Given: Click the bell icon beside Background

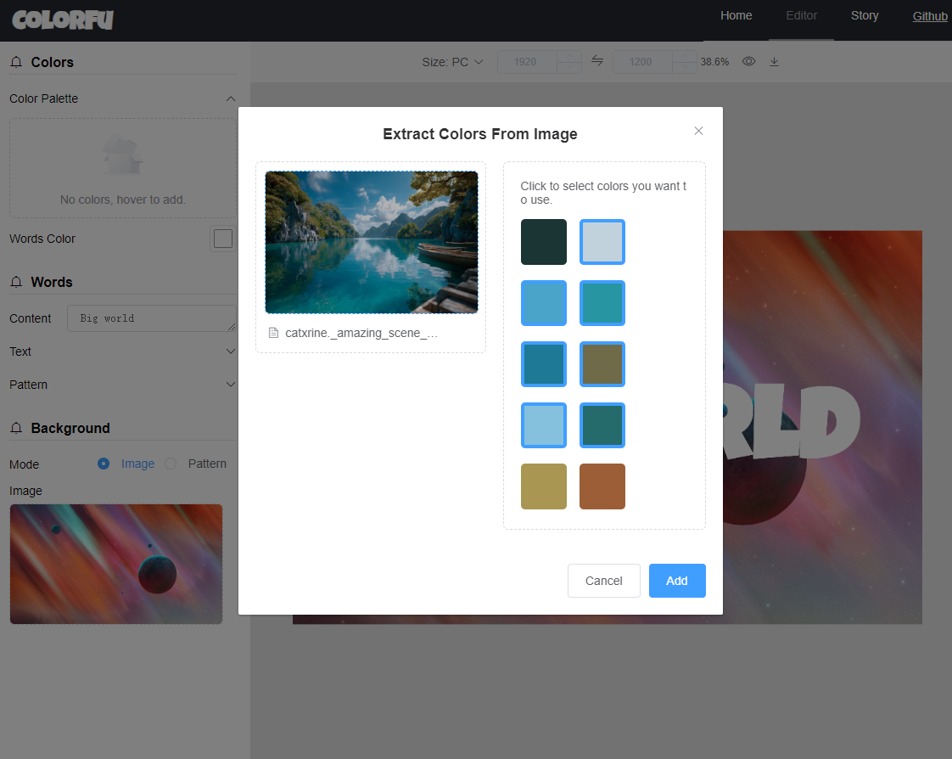Looking at the screenshot, I should click(x=16, y=428).
